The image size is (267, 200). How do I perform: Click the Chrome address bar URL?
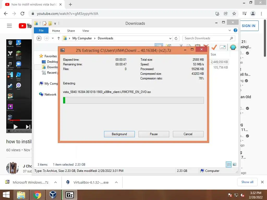pos(68,14)
